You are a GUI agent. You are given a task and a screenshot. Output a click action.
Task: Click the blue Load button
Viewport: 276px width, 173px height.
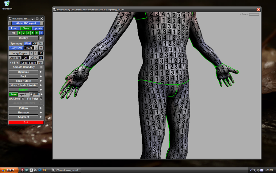14,28
